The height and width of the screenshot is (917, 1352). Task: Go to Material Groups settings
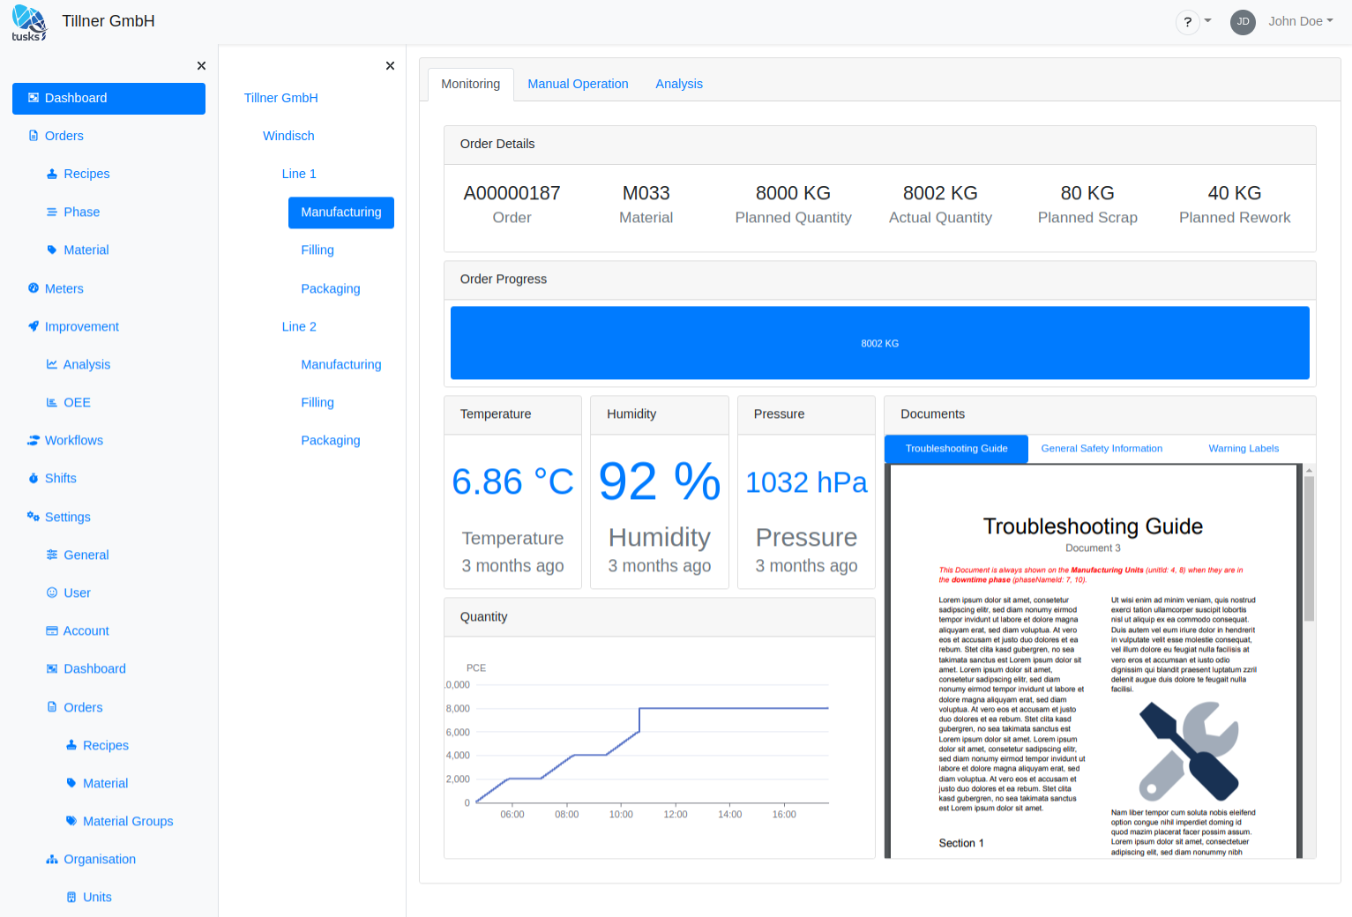coord(128,821)
